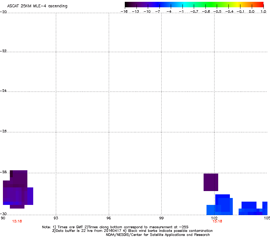
Task: Click the -4 color bar label
Action: click(169, 12)
